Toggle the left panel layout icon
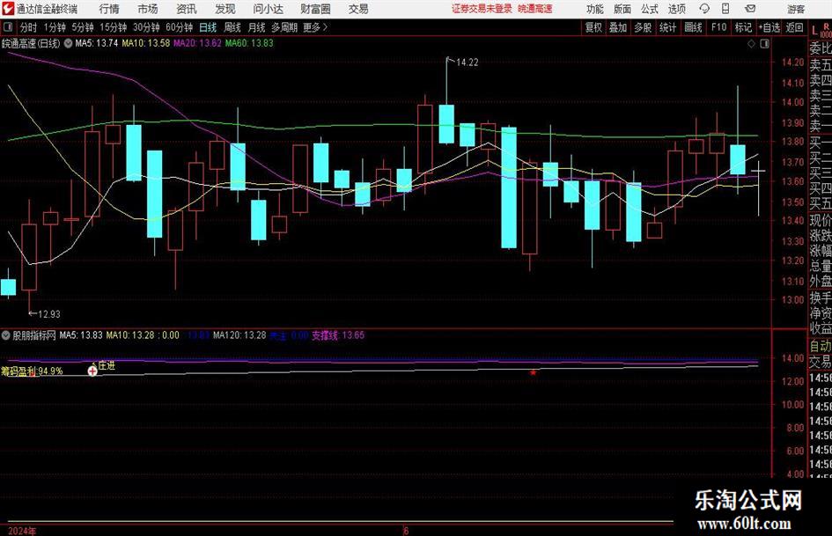Image resolution: width=832 pixels, height=536 pixels. [x=8, y=27]
